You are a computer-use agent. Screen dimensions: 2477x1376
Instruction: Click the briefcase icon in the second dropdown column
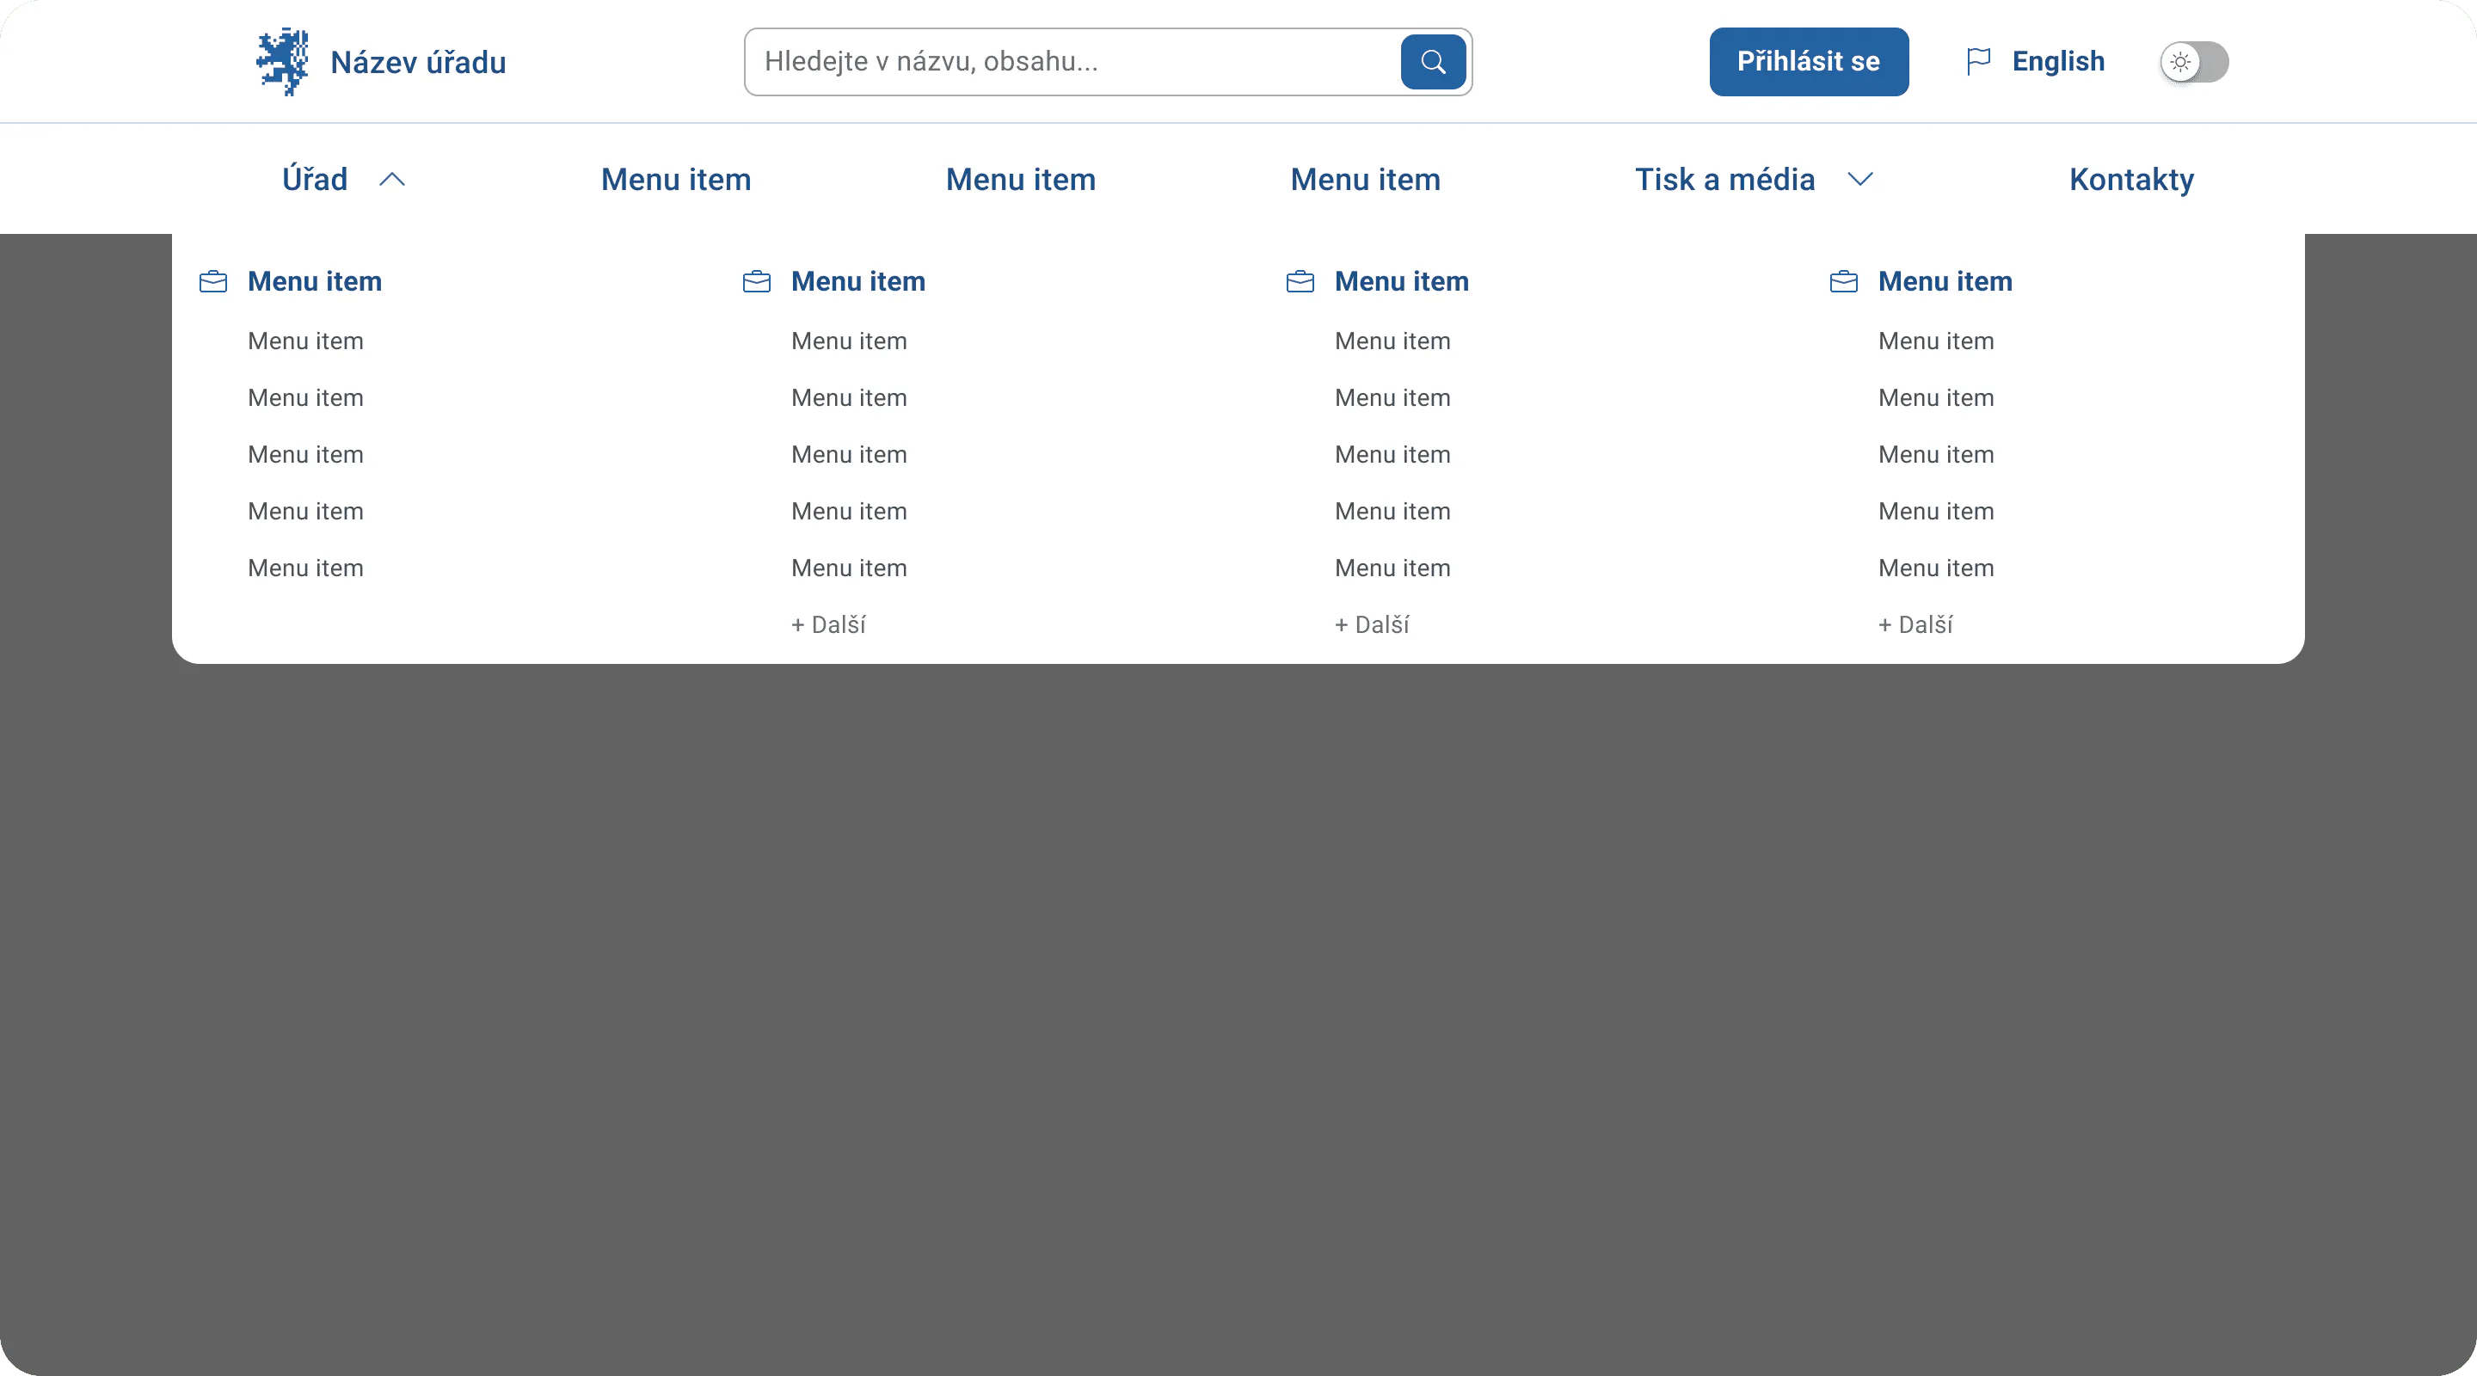tap(757, 282)
